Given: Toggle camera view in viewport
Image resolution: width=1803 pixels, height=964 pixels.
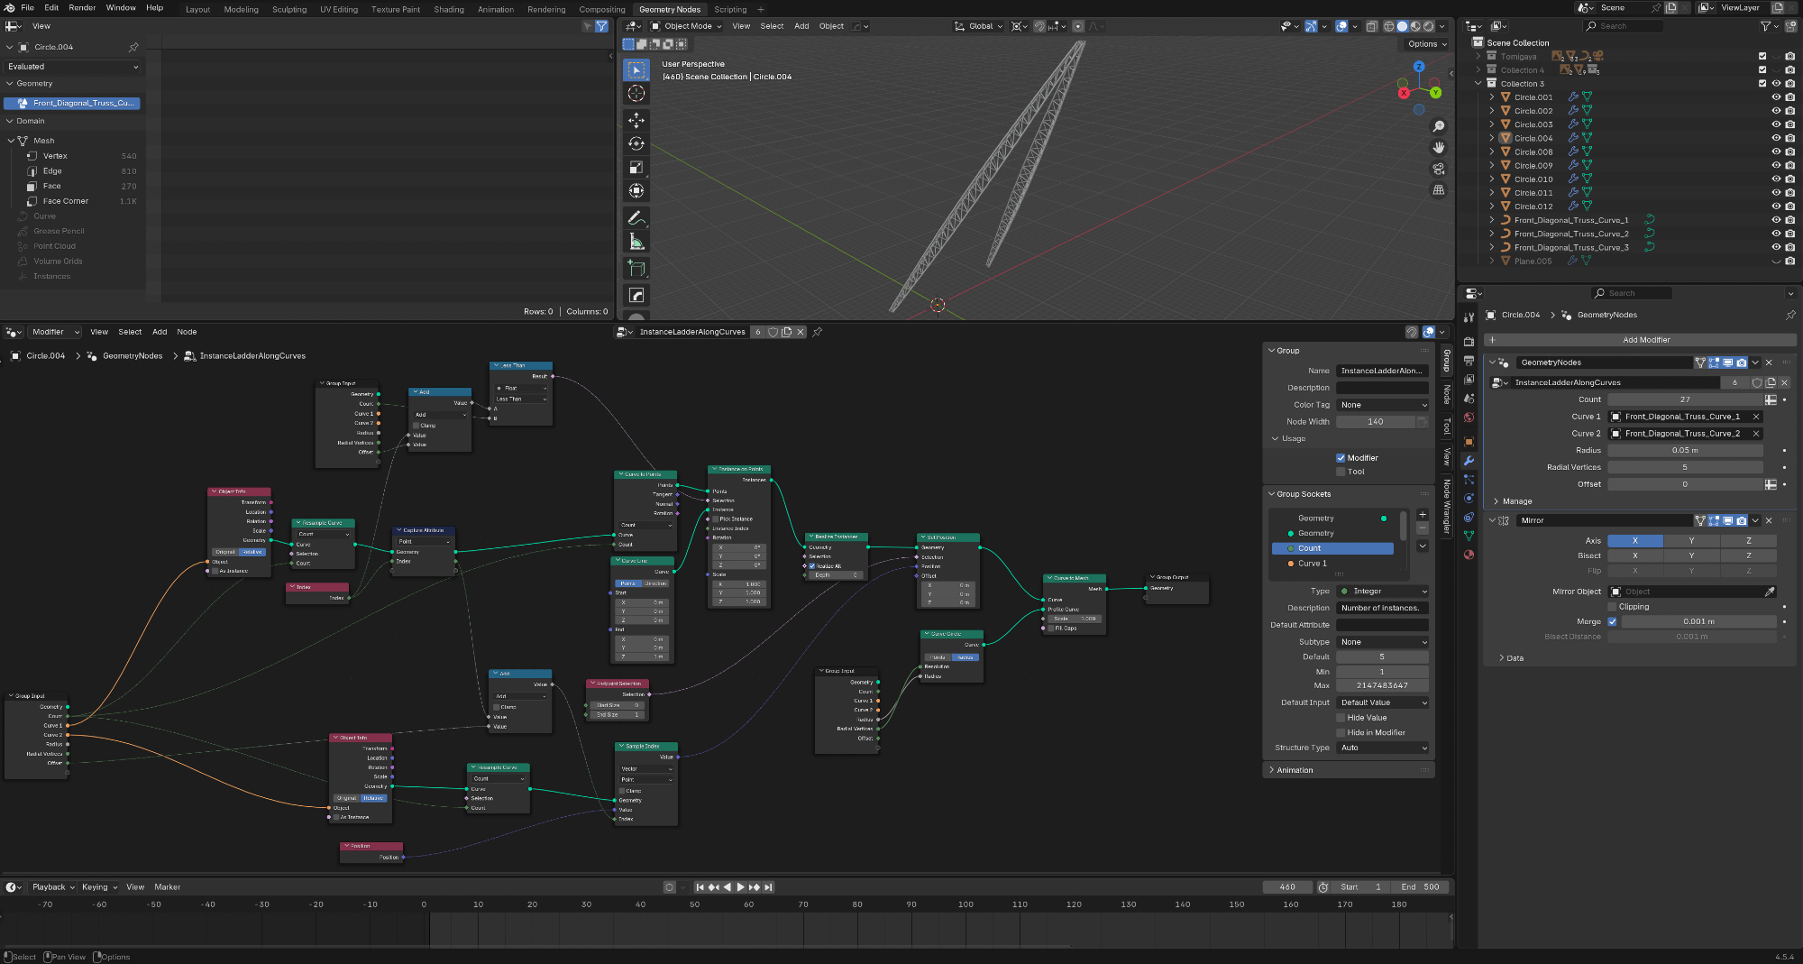Looking at the screenshot, I should [x=1439, y=169].
